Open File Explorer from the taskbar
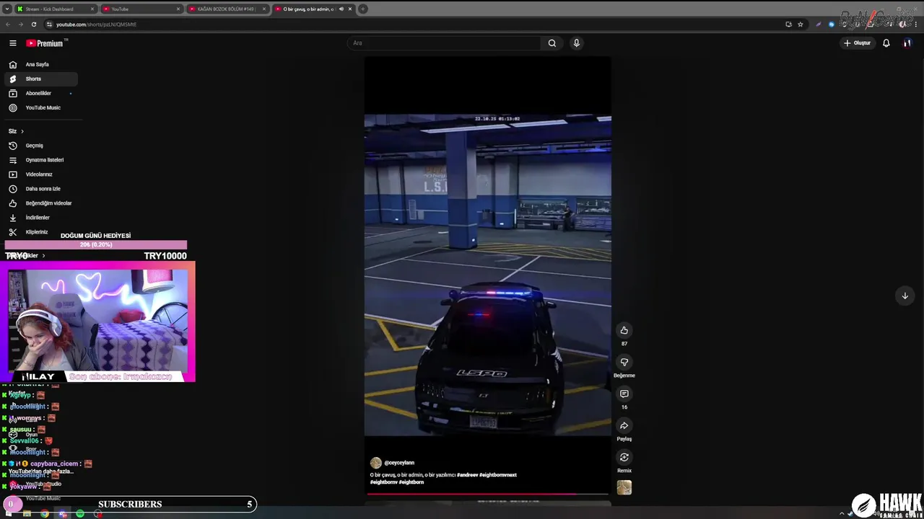The image size is (924, 519). pos(27,513)
